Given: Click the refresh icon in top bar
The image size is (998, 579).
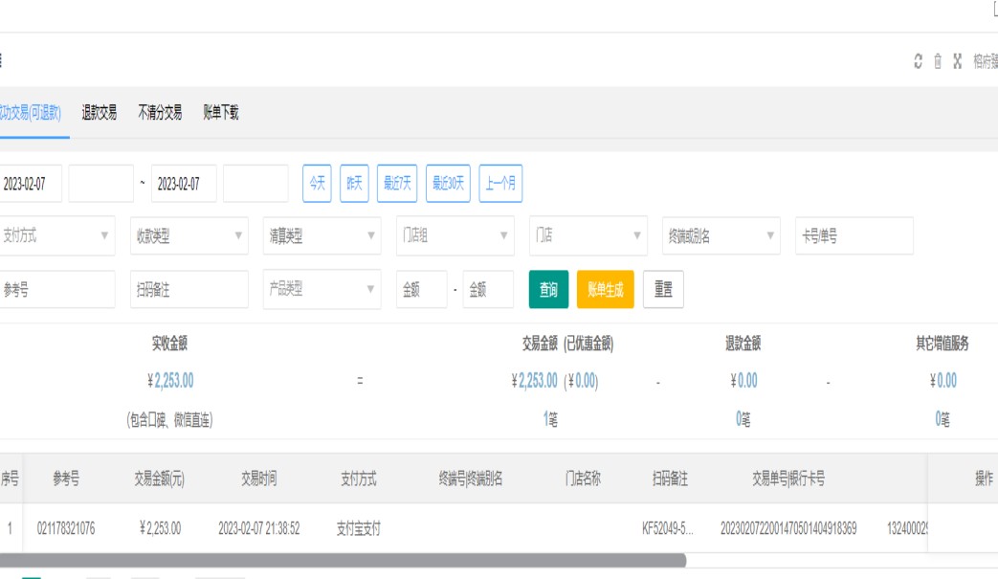Looking at the screenshot, I should point(919,61).
